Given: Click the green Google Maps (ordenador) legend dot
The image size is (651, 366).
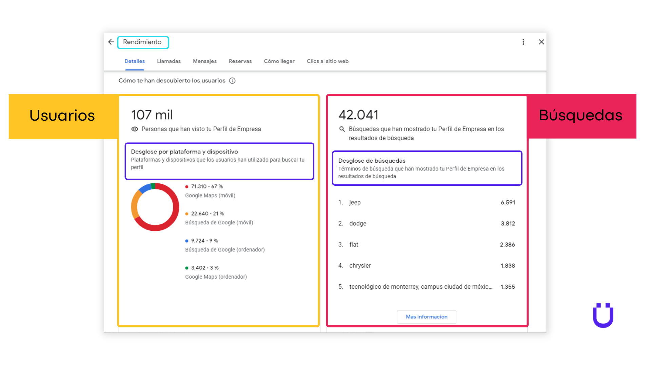Looking at the screenshot, I should tap(187, 267).
